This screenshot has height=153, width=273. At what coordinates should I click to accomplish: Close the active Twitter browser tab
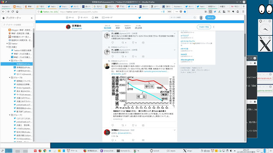[136, 7]
